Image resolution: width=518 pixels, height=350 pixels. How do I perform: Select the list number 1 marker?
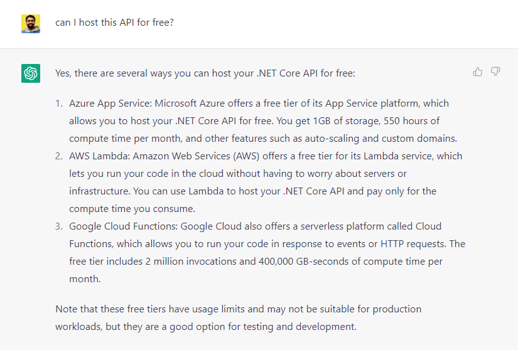(59, 103)
